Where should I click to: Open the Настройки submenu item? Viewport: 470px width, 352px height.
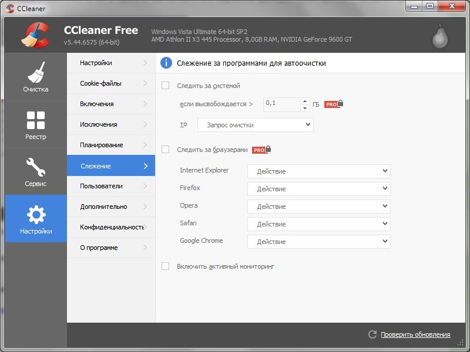(x=111, y=63)
